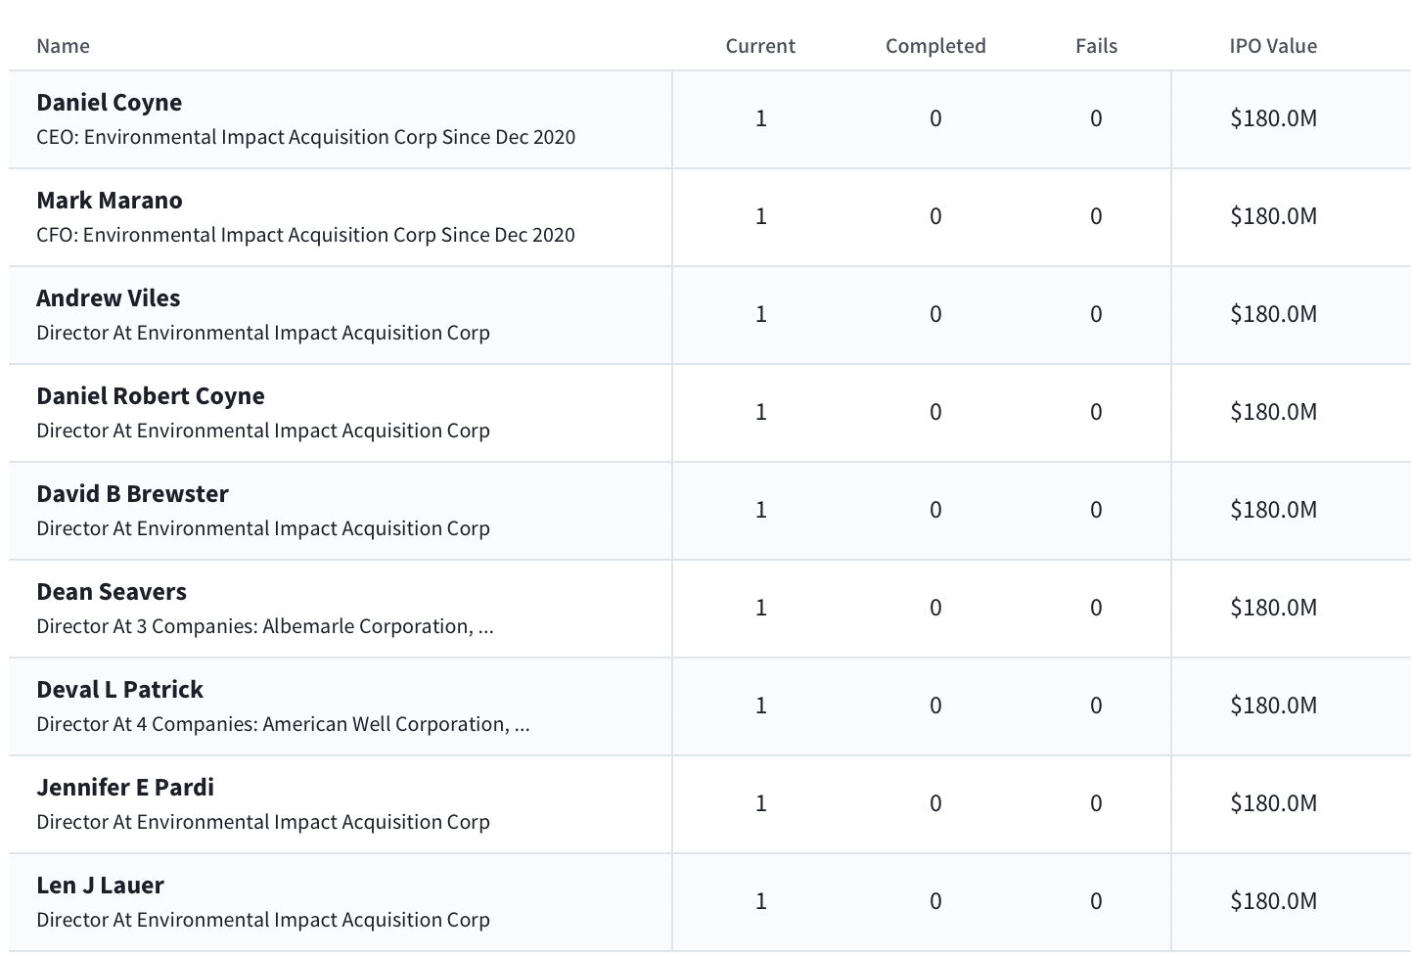Click Daniel Coyne's $180.0M IPO value
The height and width of the screenshot is (955, 1411).
[x=1273, y=118]
